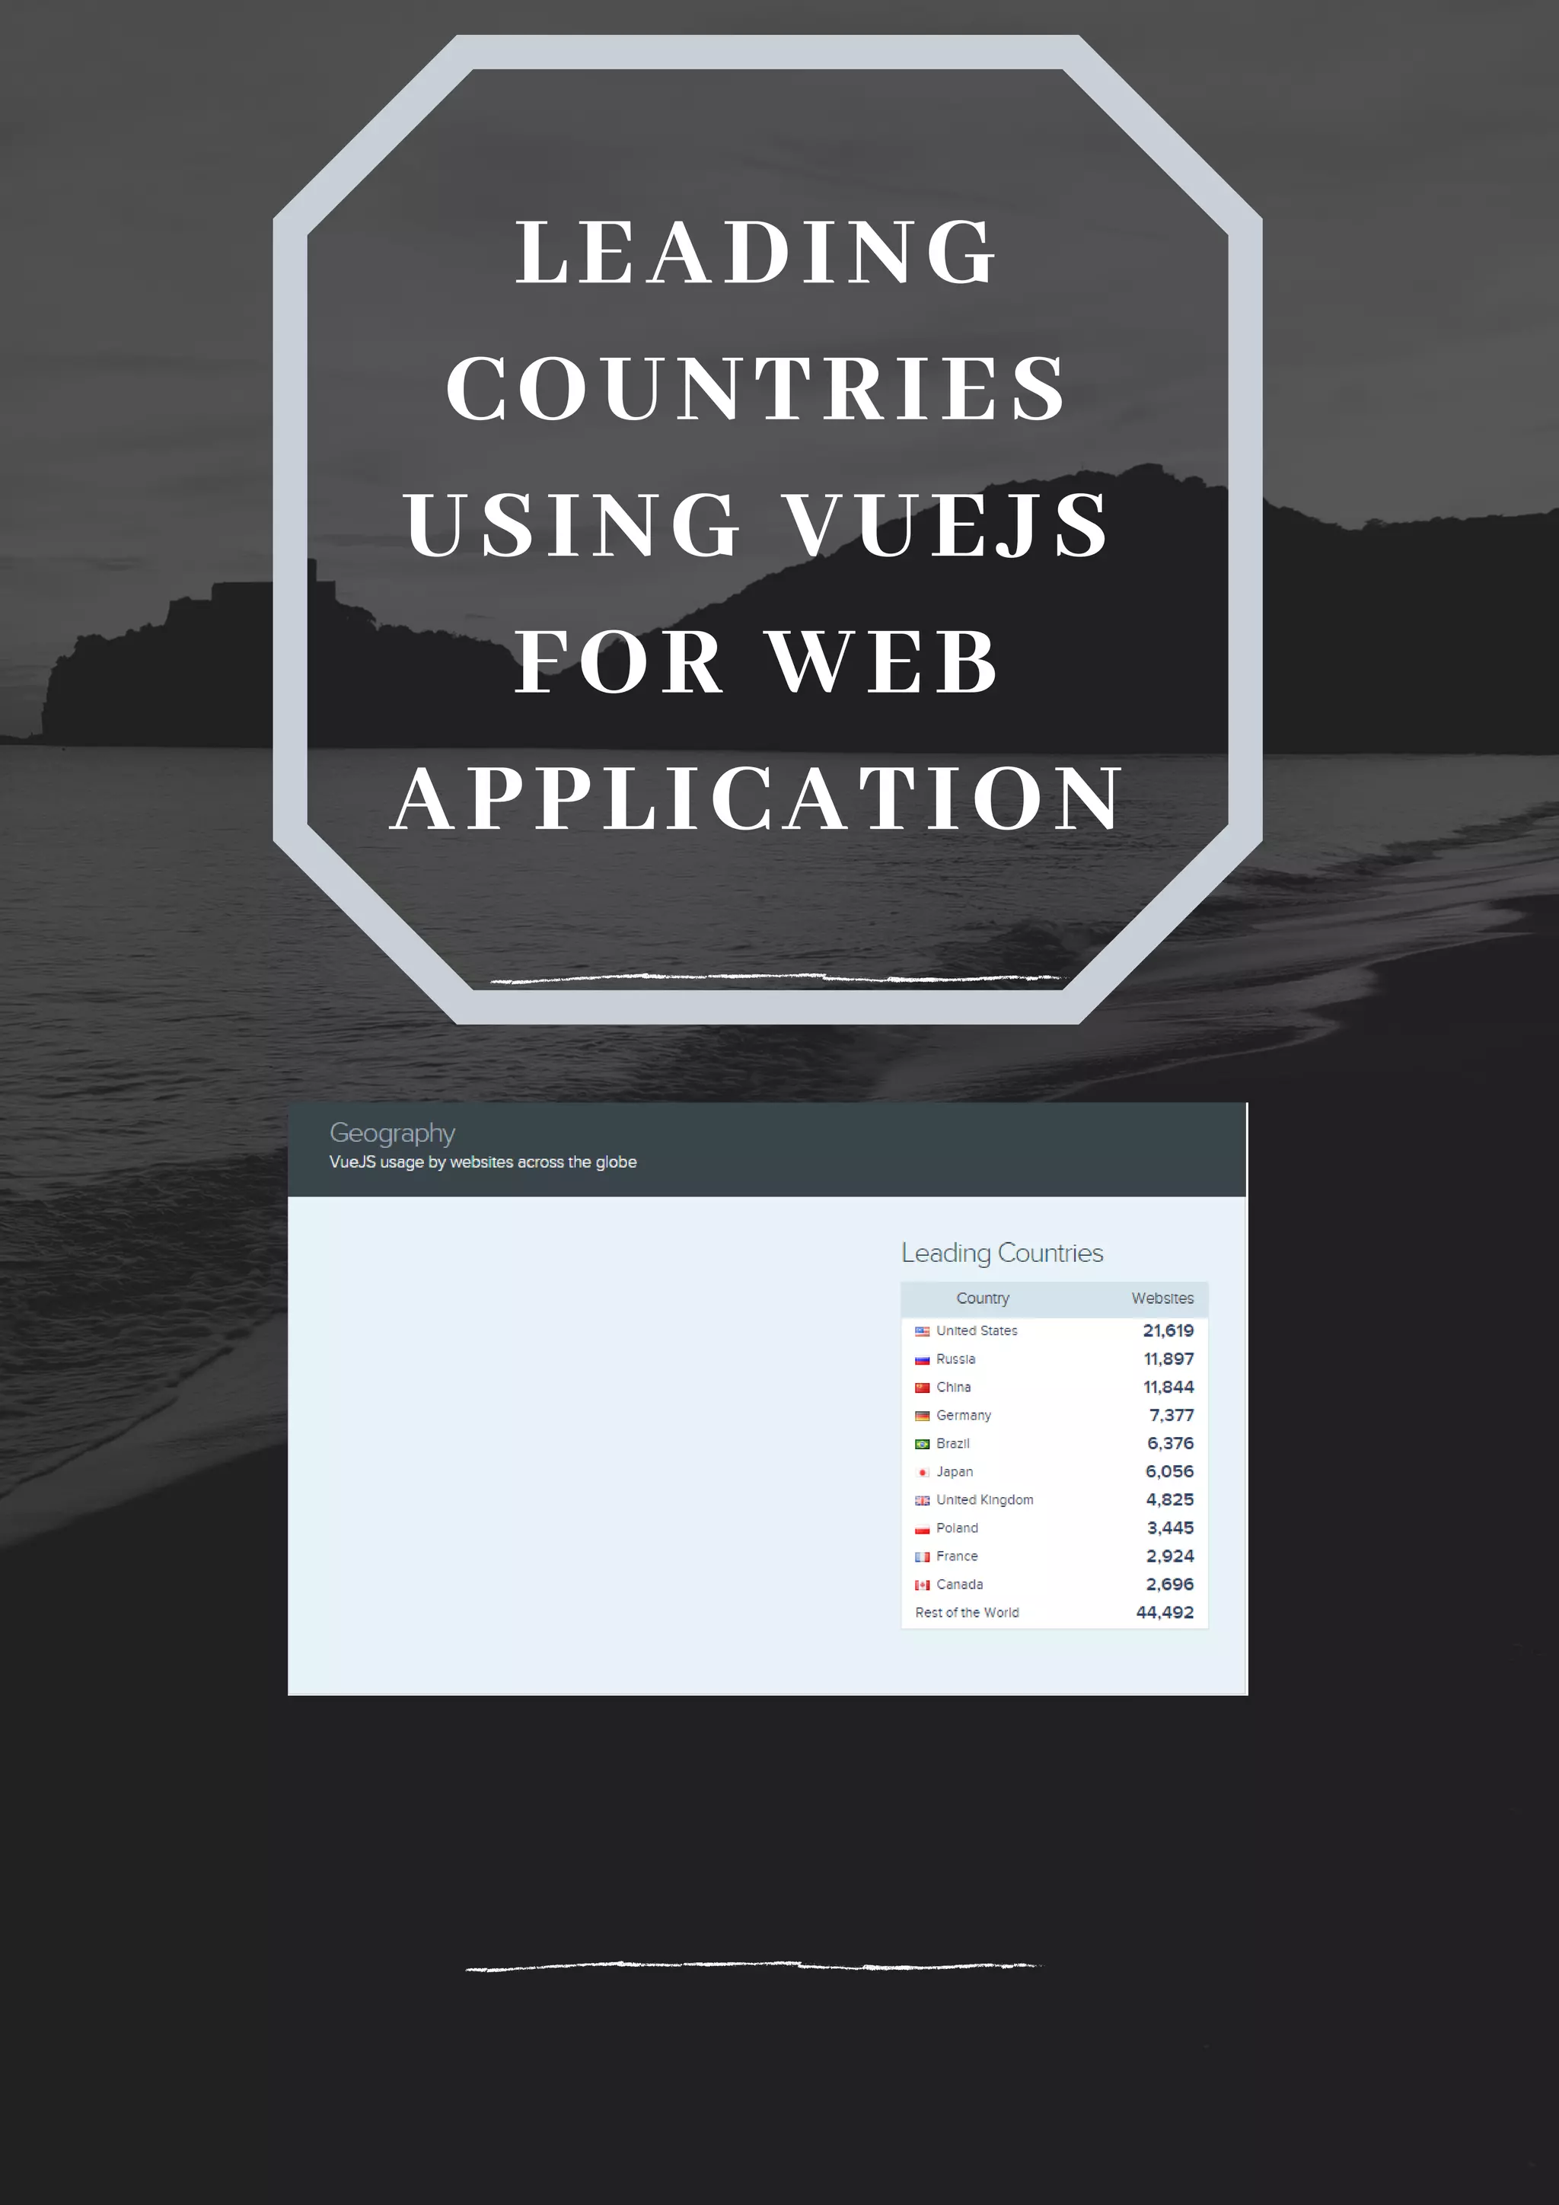Select the 'Germany' country name

point(964,1416)
